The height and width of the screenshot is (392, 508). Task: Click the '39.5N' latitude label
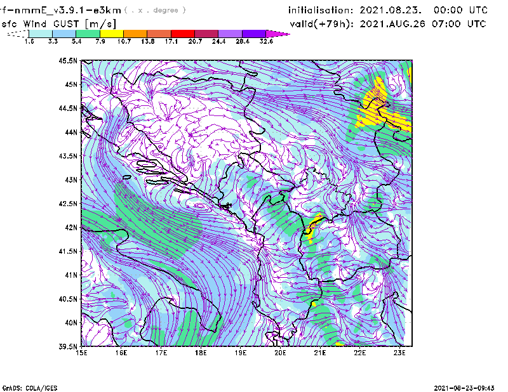(68, 347)
